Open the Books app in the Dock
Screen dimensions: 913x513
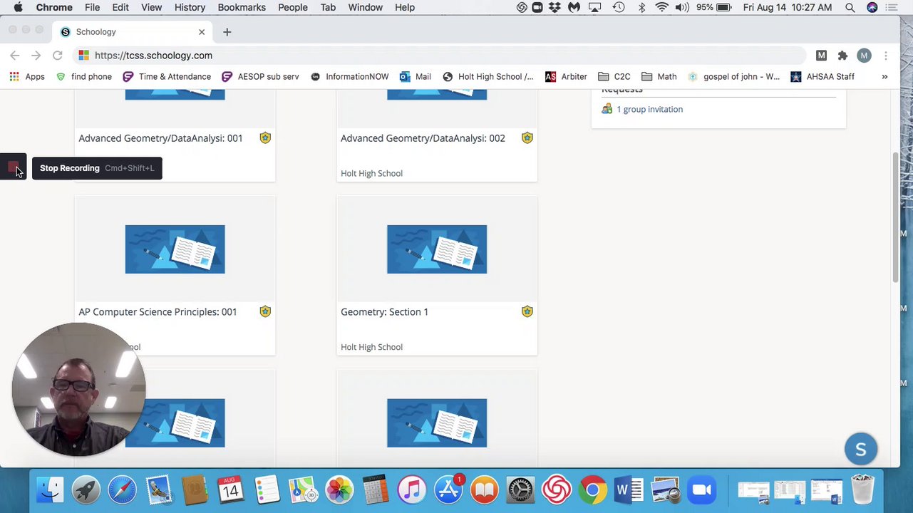(484, 490)
